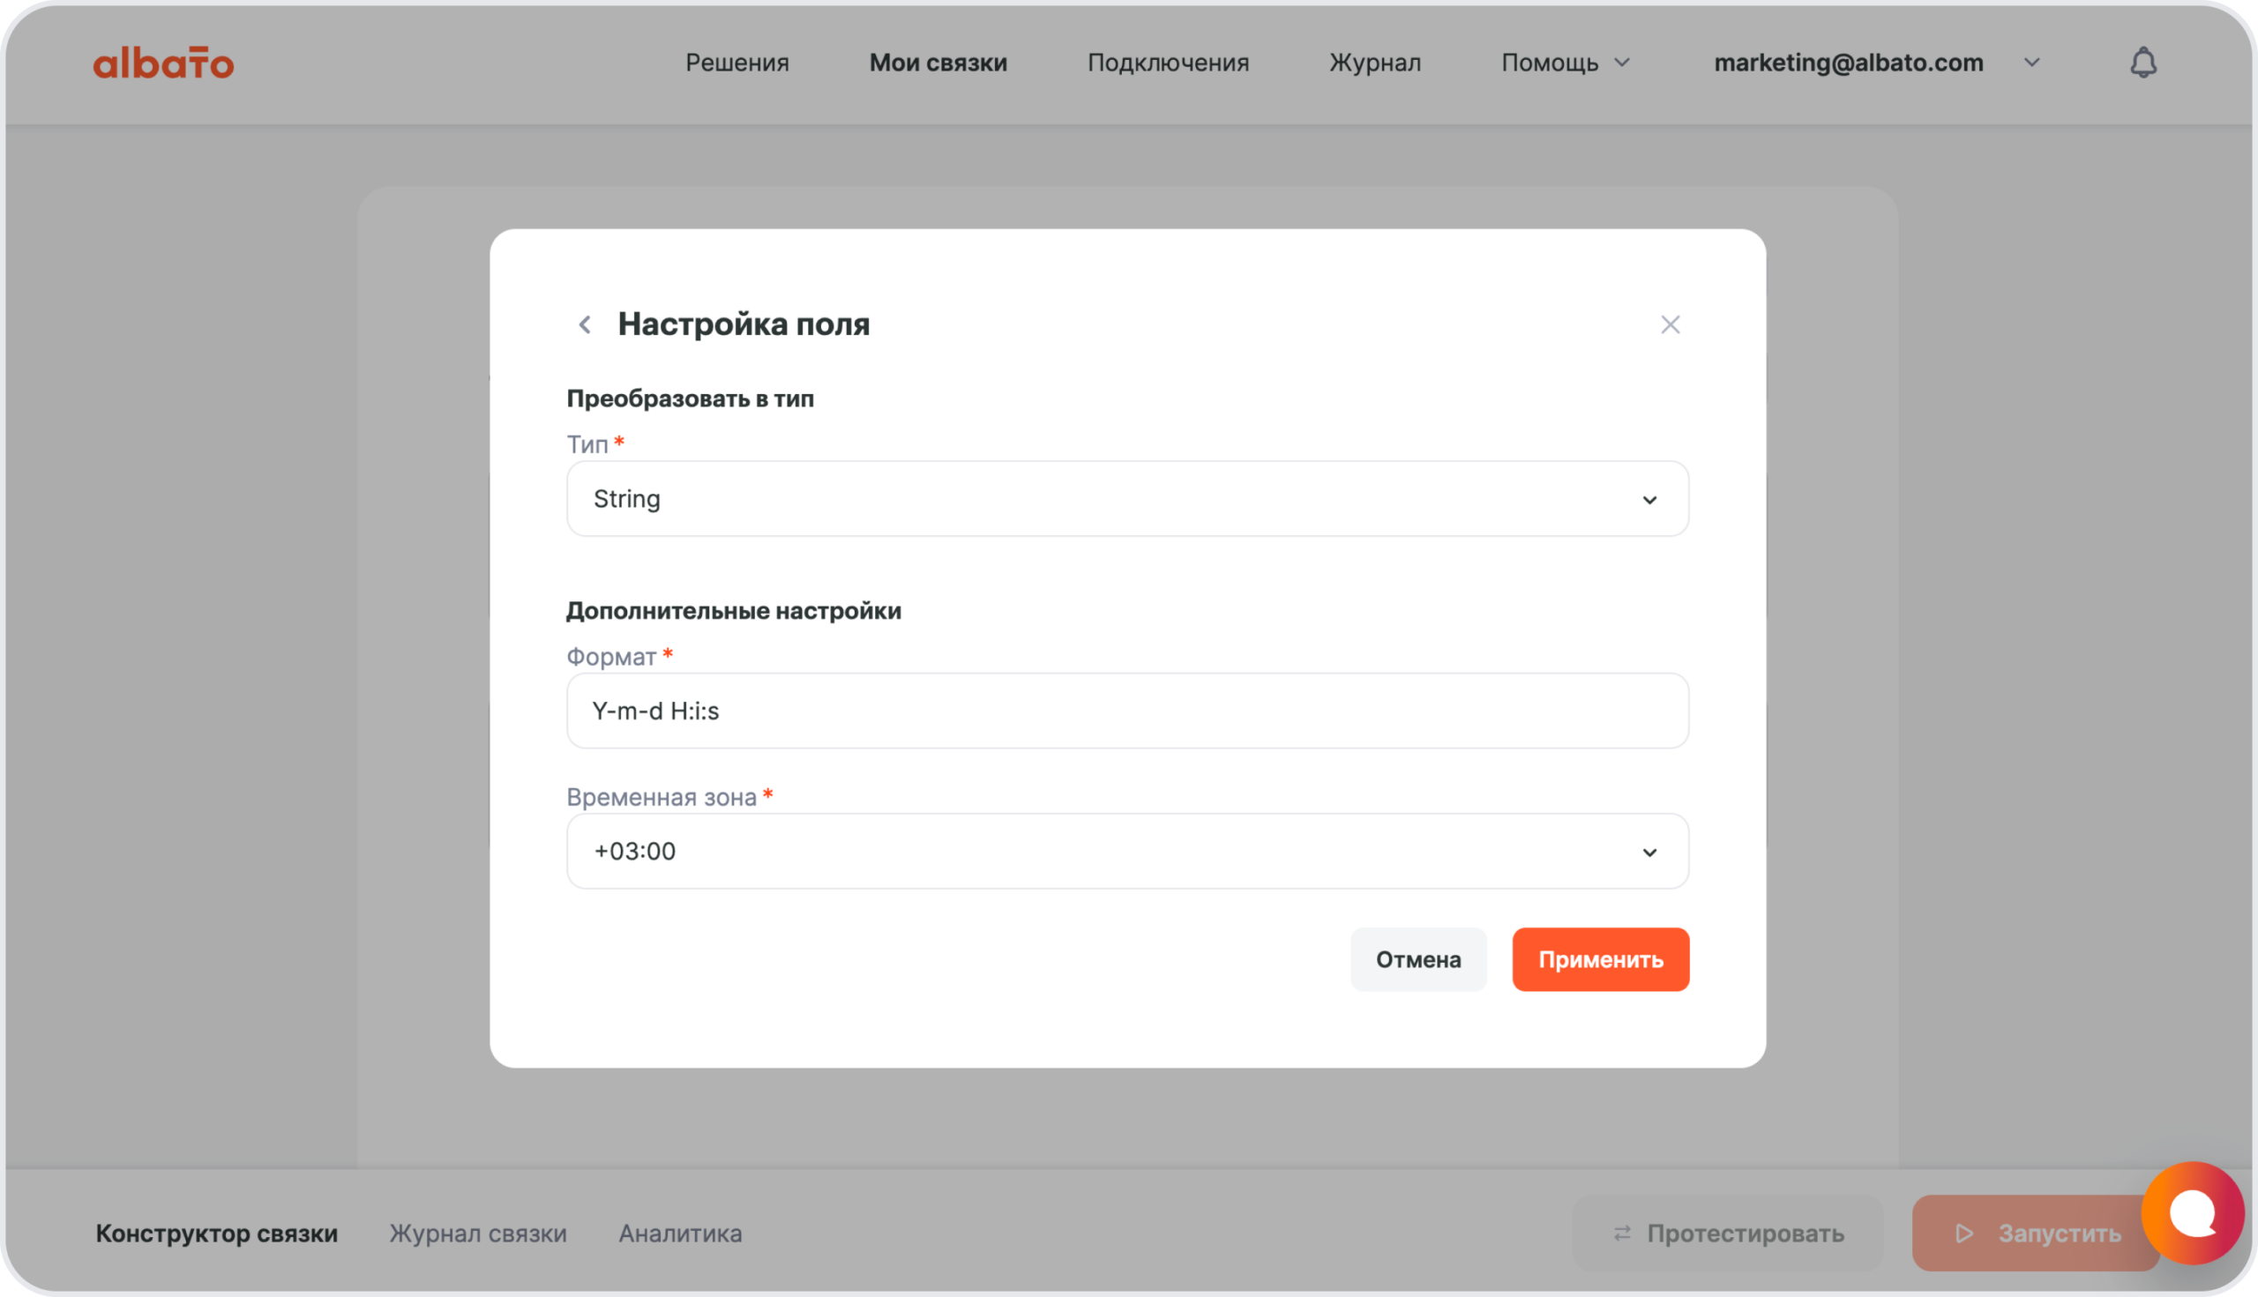Go to Решения in the top navigation
This screenshot has height=1297, width=2258.
[x=736, y=63]
